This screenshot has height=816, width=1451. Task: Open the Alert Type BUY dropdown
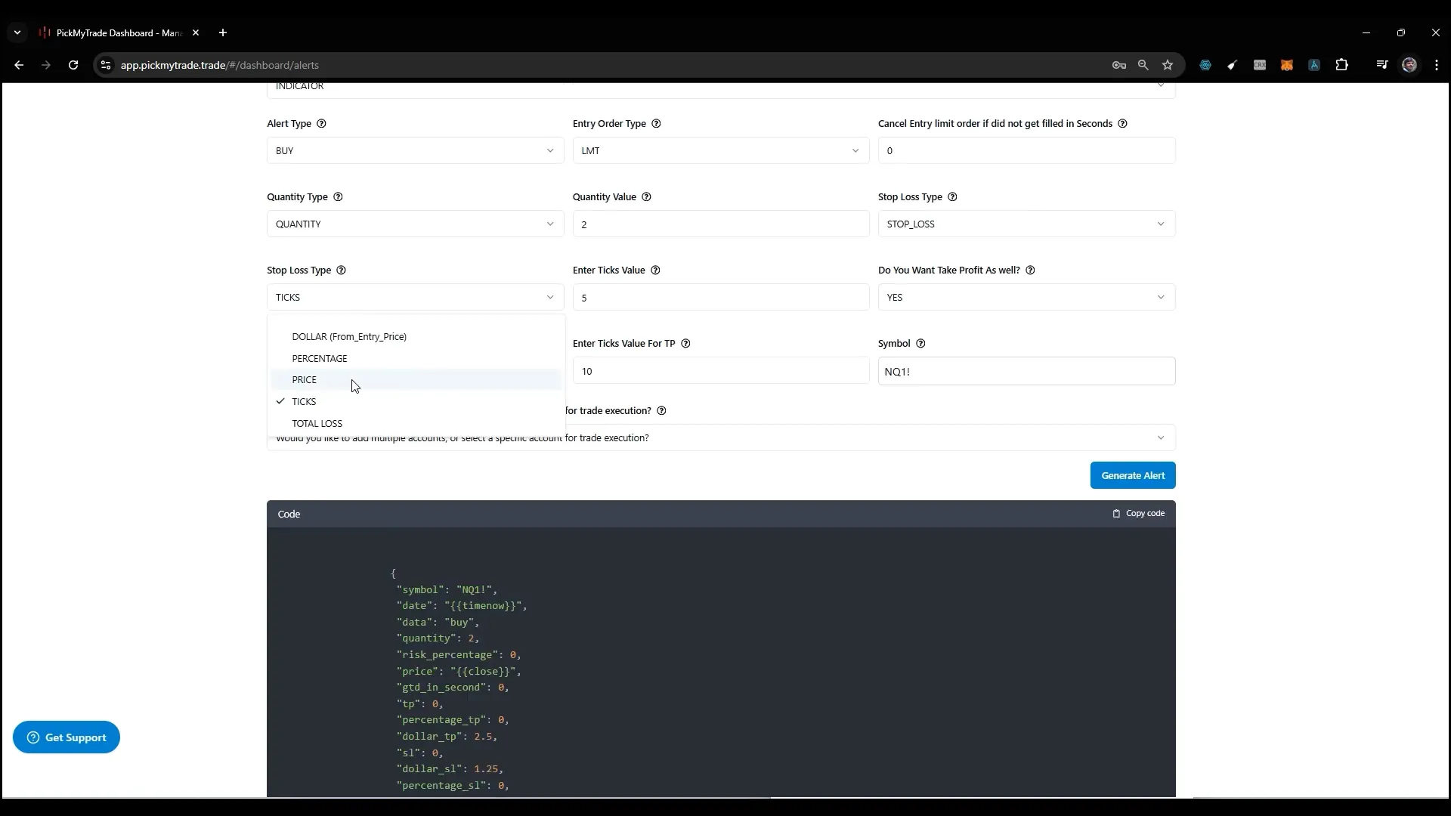pos(415,150)
